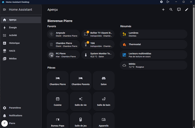Click the plus icon in top bar

163,10
